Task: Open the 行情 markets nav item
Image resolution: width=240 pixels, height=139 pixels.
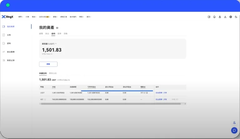Action: (x=27, y=17)
